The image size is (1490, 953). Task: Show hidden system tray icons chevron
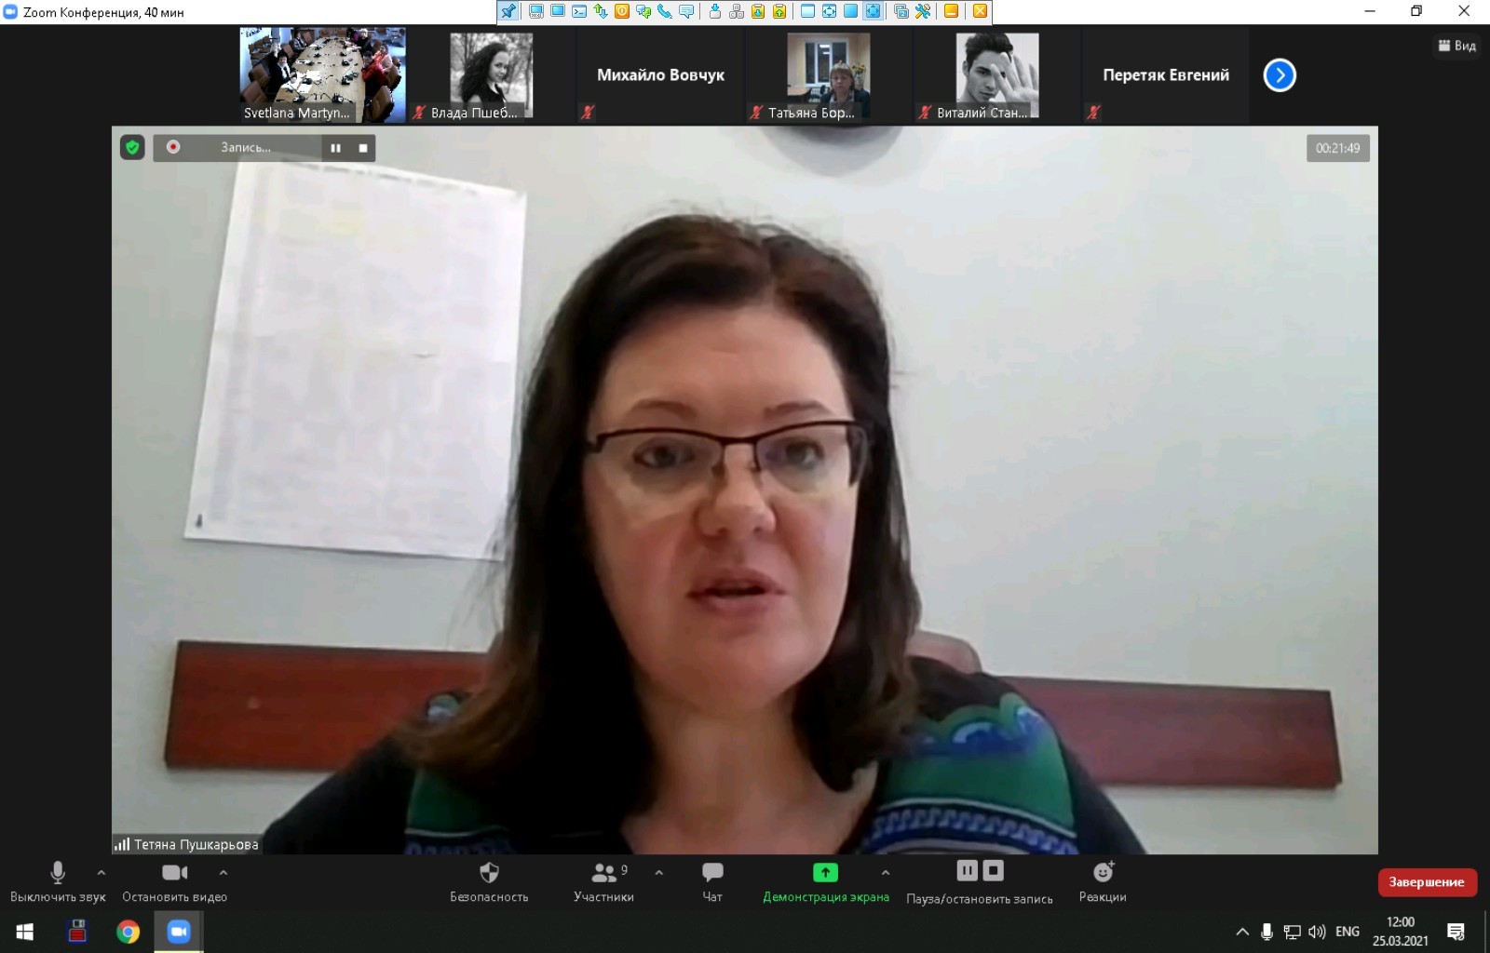1242,932
